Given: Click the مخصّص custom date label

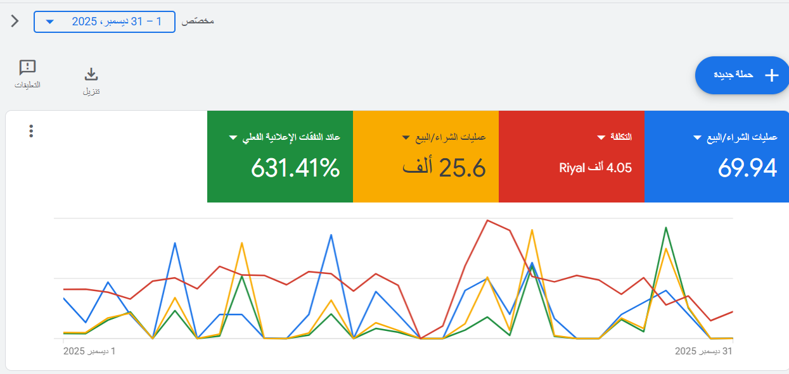Looking at the screenshot, I should 198,22.
